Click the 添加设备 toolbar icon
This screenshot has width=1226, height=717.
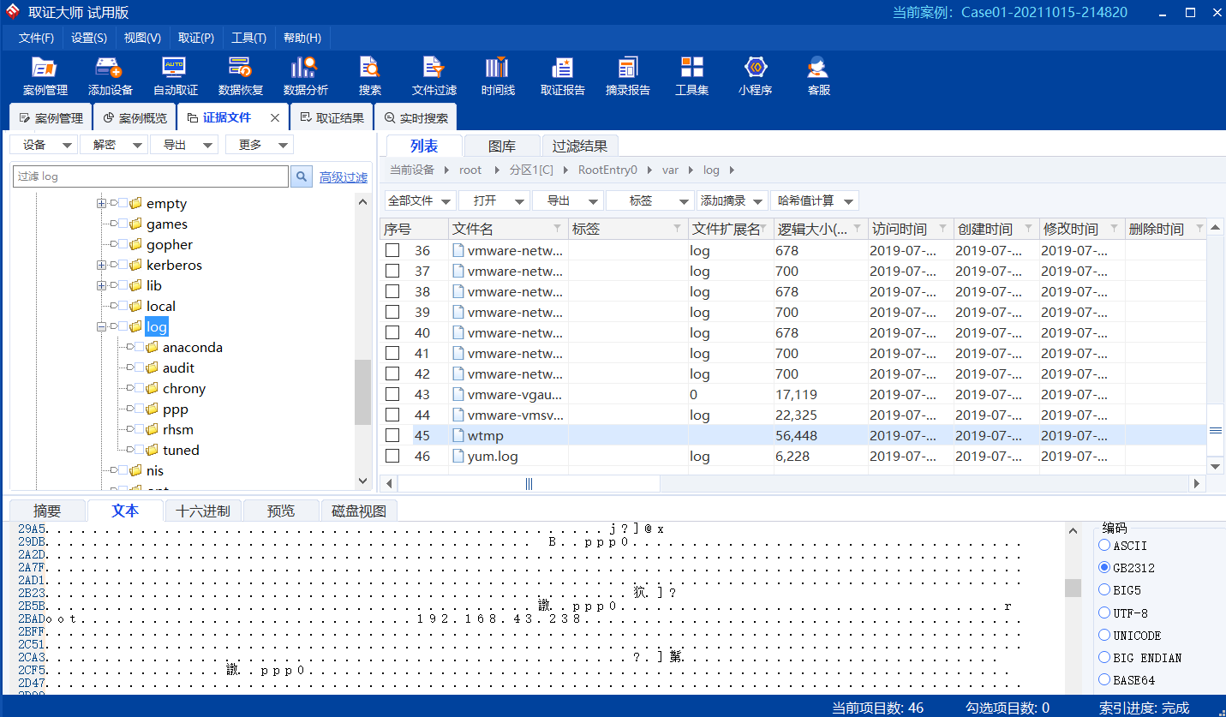click(x=110, y=76)
